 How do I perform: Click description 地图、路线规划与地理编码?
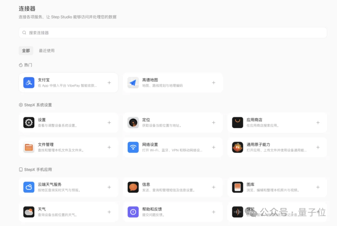coord(162,86)
